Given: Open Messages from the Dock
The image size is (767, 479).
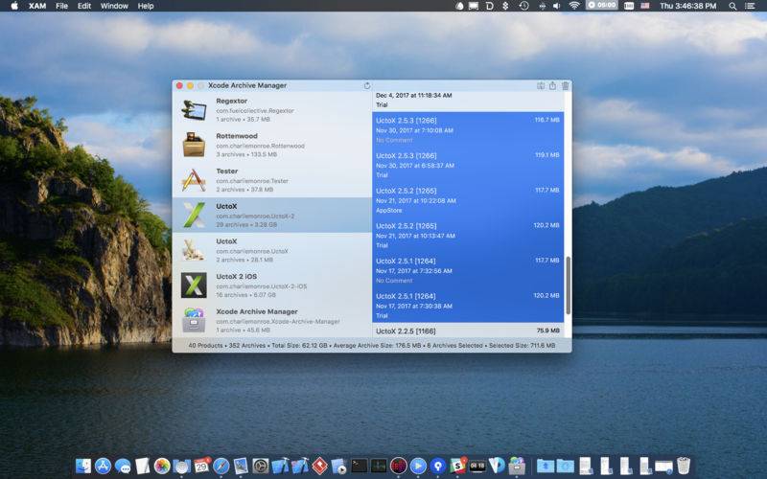Looking at the screenshot, I should (123, 466).
